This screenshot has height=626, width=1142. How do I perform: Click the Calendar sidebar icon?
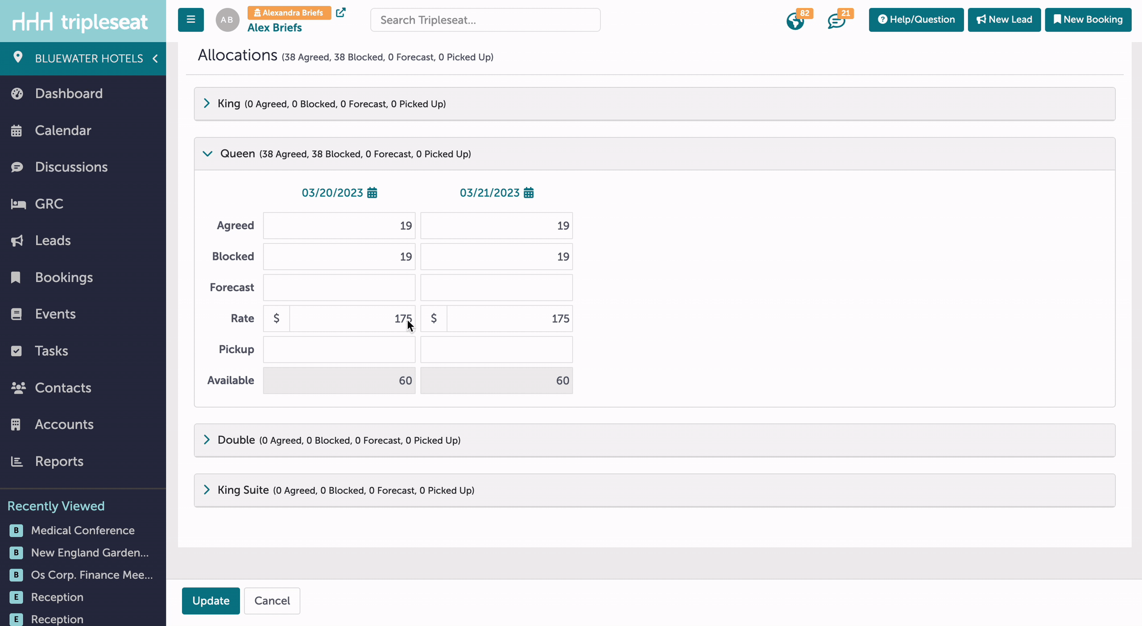(17, 131)
